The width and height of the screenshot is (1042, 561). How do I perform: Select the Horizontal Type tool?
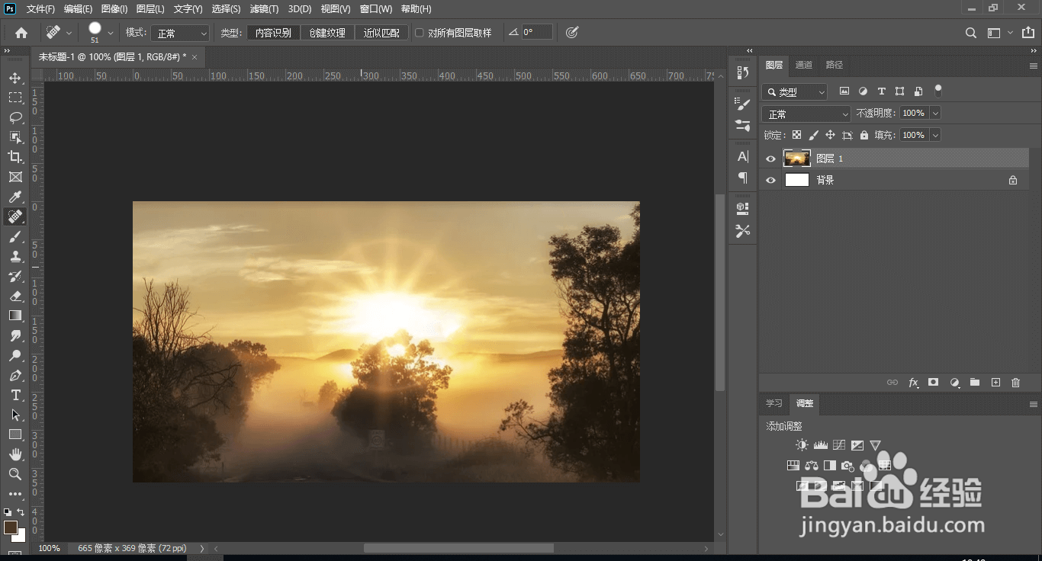15,395
